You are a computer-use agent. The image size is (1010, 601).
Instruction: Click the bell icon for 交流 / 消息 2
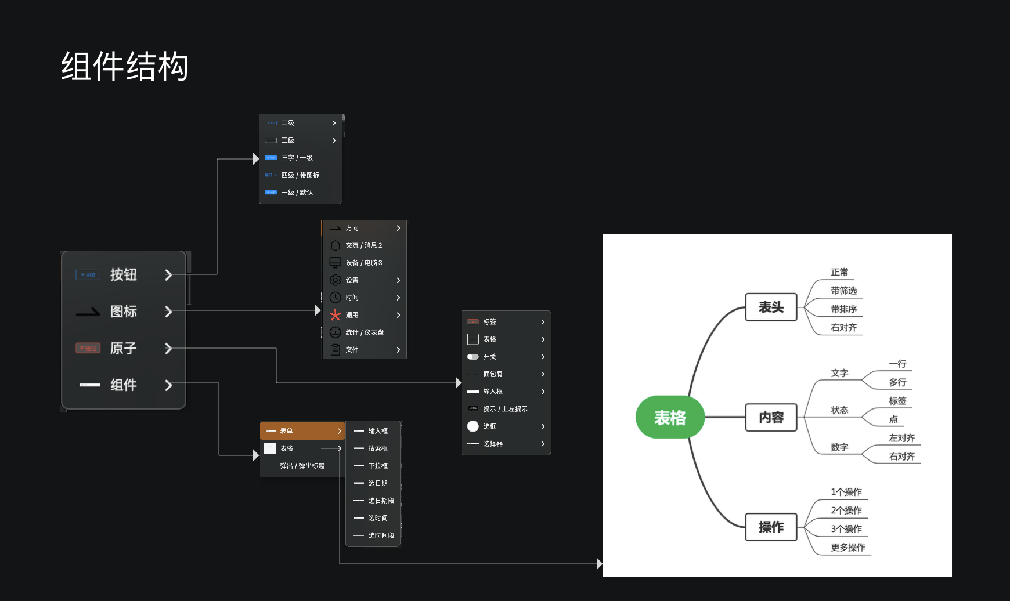coord(335,245)
